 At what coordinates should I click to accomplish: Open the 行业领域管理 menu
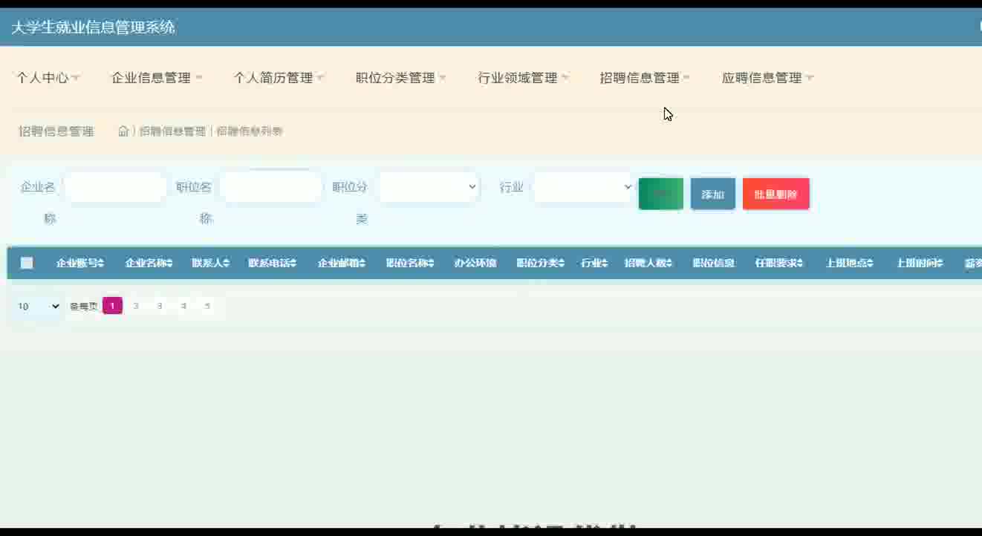523,78
